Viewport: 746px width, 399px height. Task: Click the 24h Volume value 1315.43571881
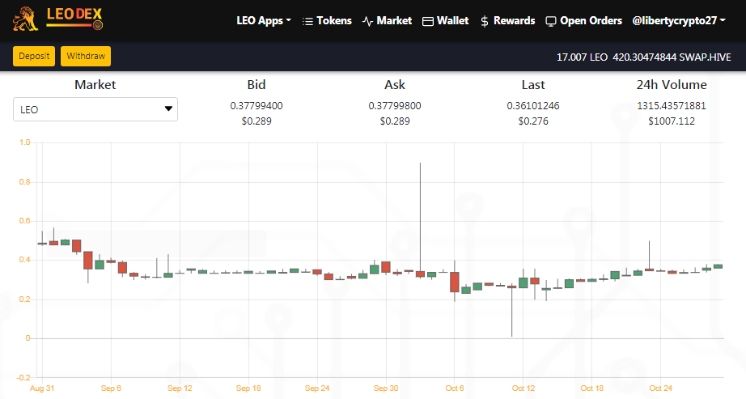coord(672,106)
